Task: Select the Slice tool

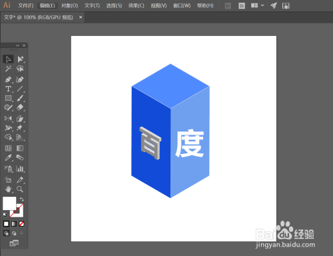Action: (20, 179)
